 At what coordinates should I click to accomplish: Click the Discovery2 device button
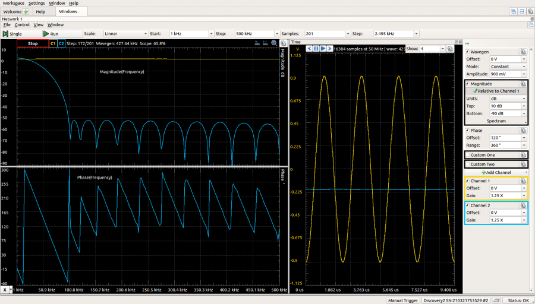point(456,300)
